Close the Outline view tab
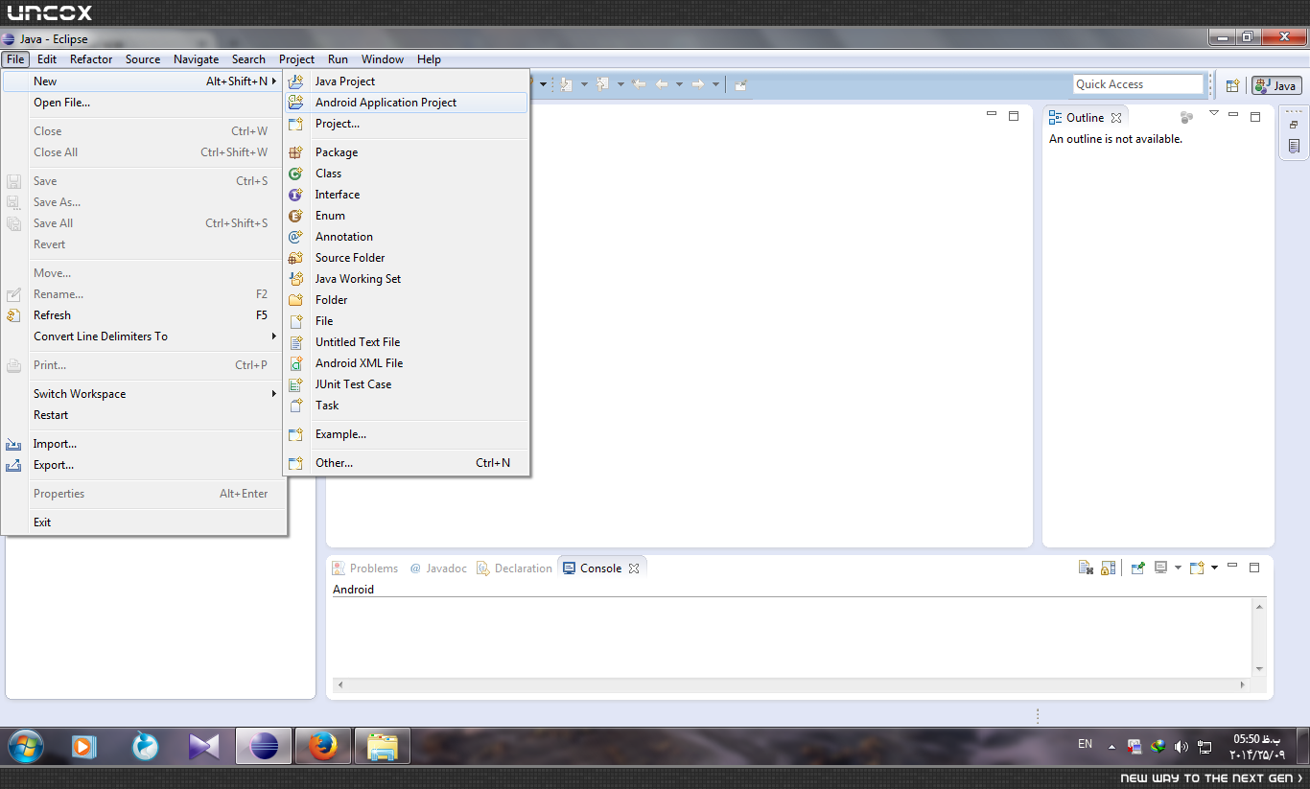 [1116, 118]
